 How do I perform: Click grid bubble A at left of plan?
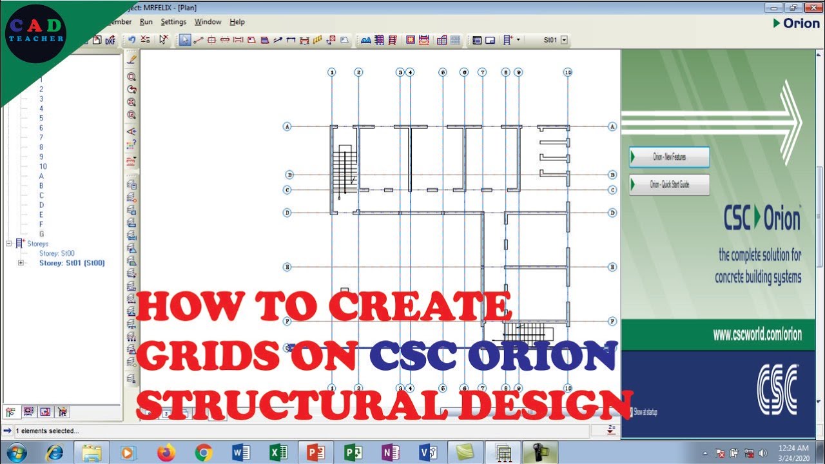[x=287, y=126]
